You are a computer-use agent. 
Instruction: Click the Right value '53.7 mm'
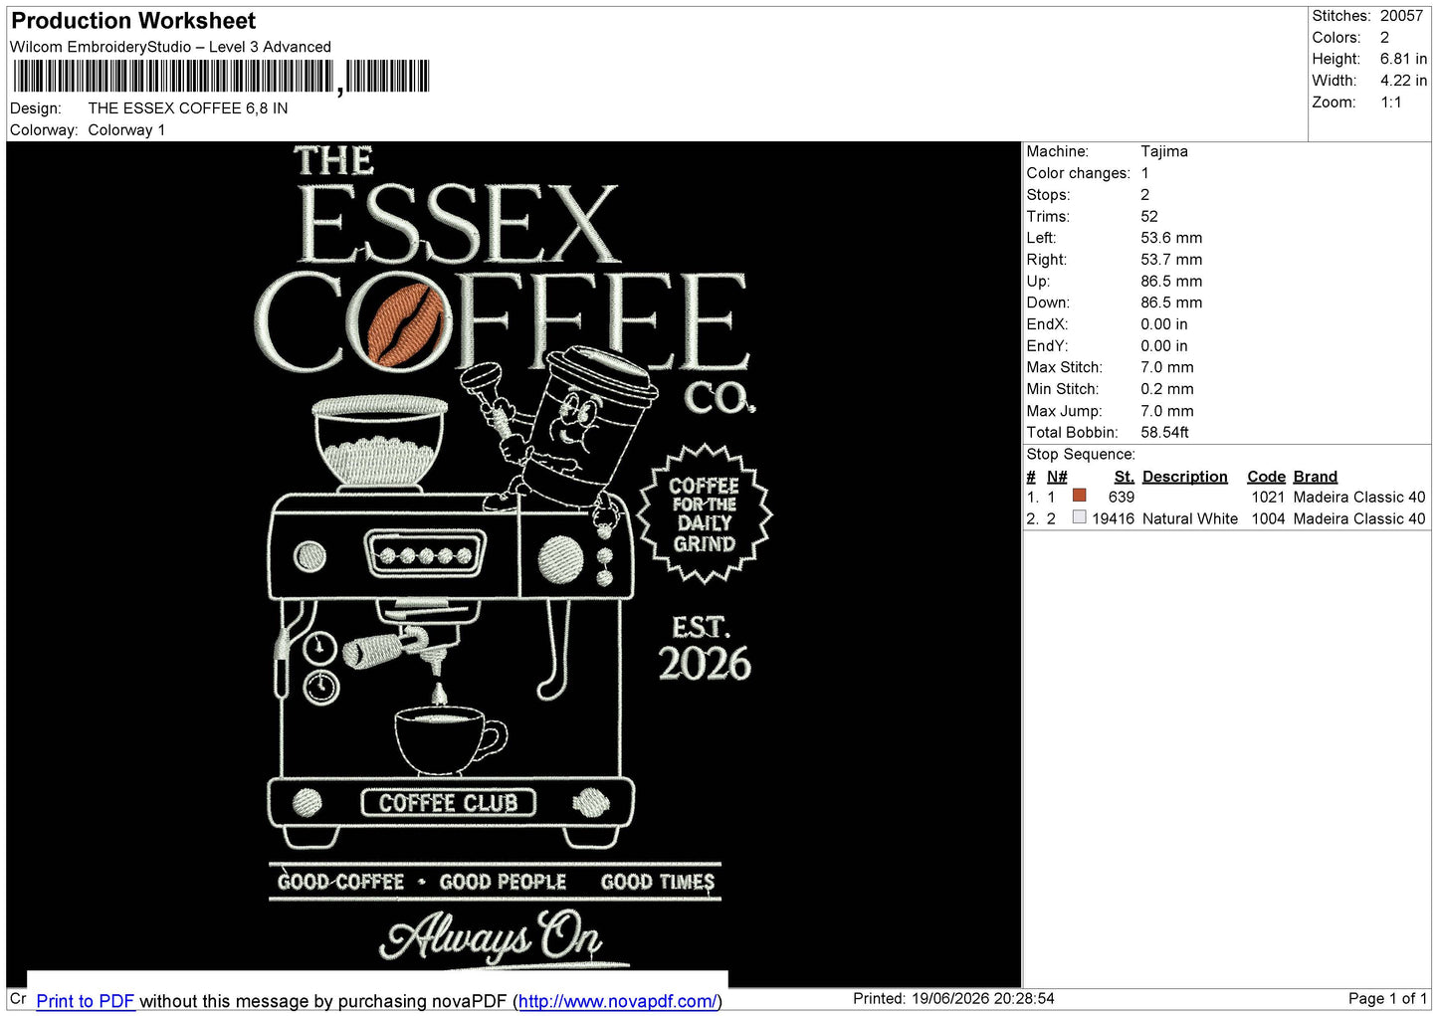[x=1171, y=260]
